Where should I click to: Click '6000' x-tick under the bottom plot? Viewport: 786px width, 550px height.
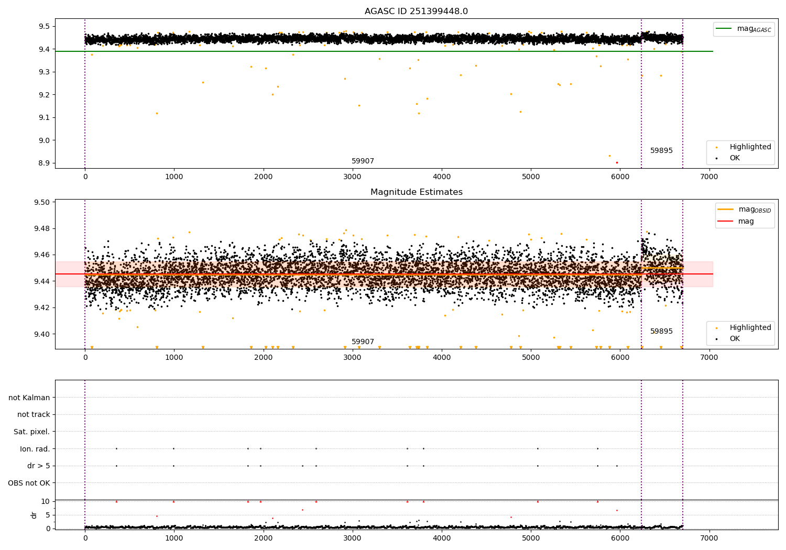[x=620, y=538]
